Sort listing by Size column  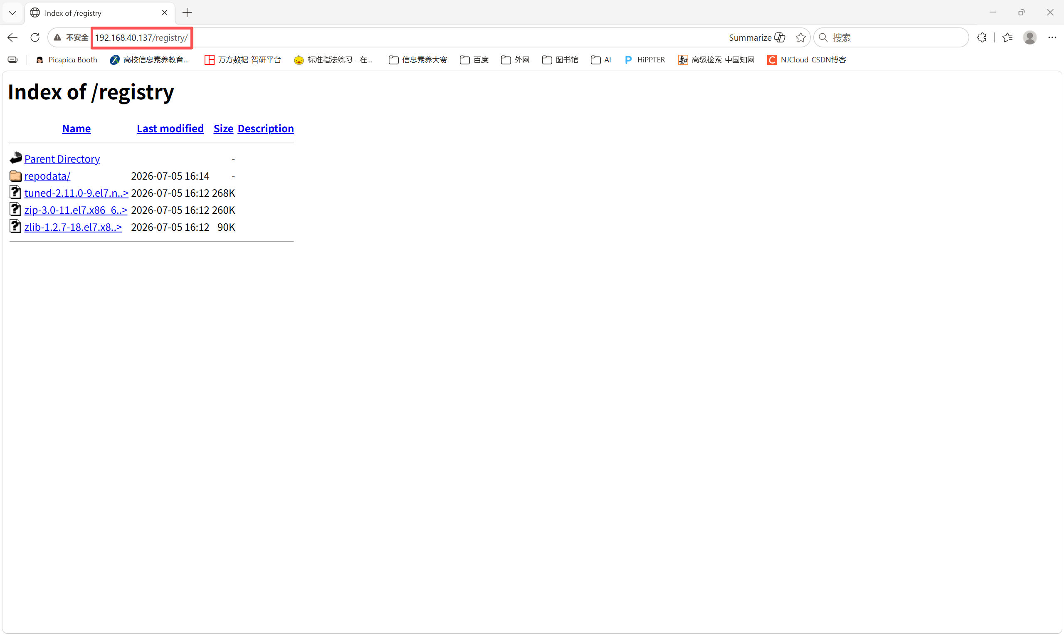[223, 128]
